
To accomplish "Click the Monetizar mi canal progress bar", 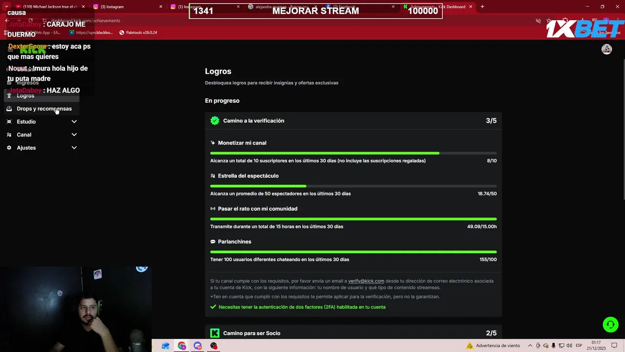I will pyautogui.click(x=354, y=153).
